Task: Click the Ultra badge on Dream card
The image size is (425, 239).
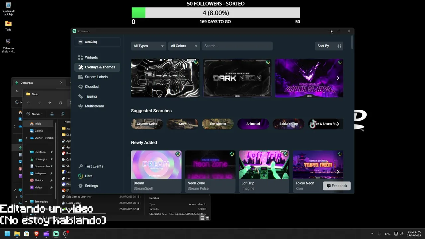Action: 178,154
